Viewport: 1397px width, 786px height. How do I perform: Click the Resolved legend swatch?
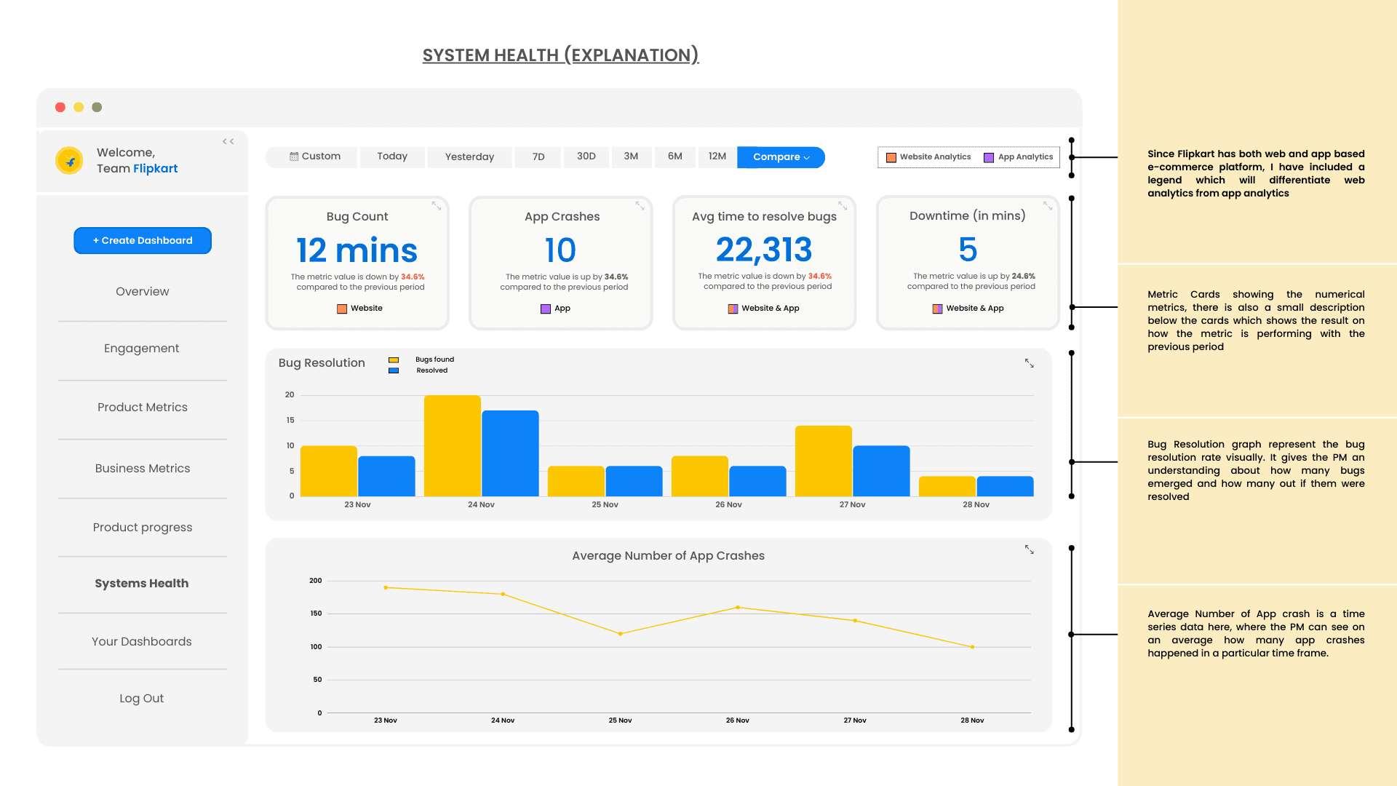point(394,370)
